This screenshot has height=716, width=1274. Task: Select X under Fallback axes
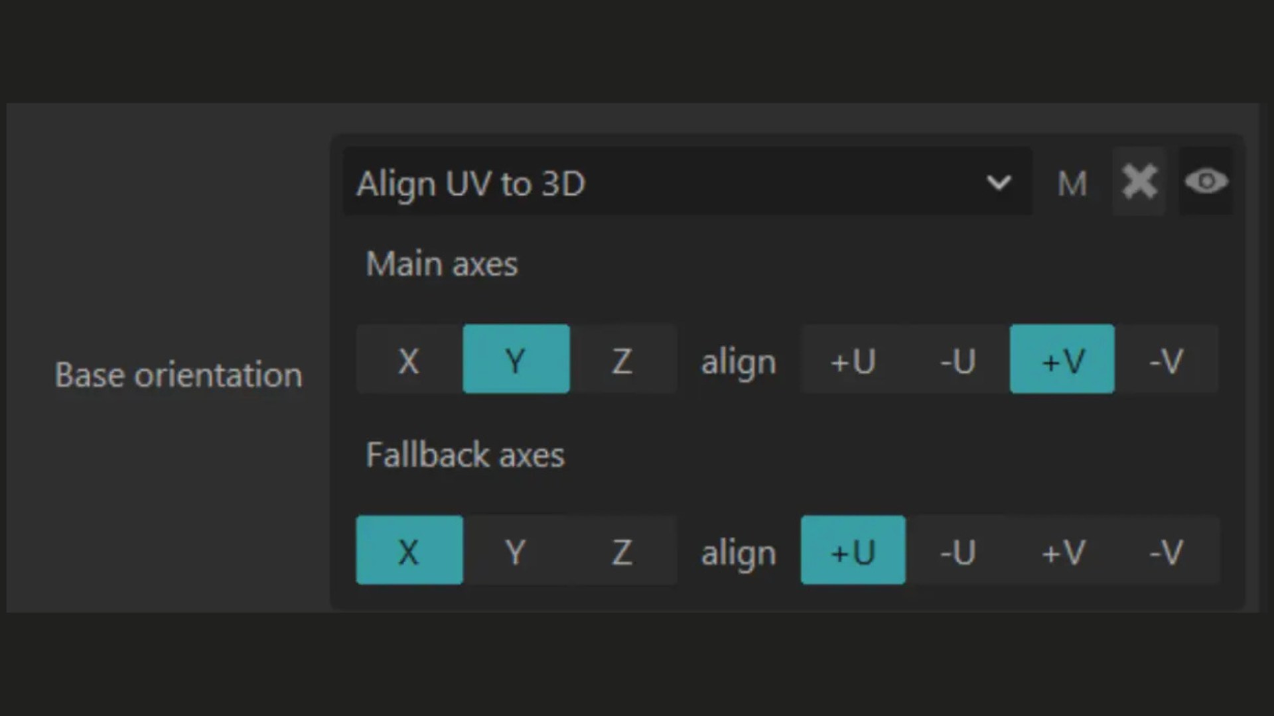pyautogui.click(x=409, y=550)
